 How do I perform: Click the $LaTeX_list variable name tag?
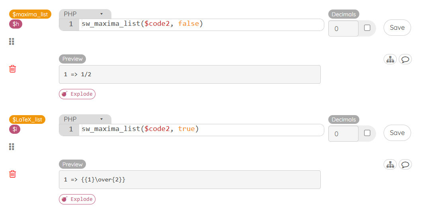[x=27, y=119]
